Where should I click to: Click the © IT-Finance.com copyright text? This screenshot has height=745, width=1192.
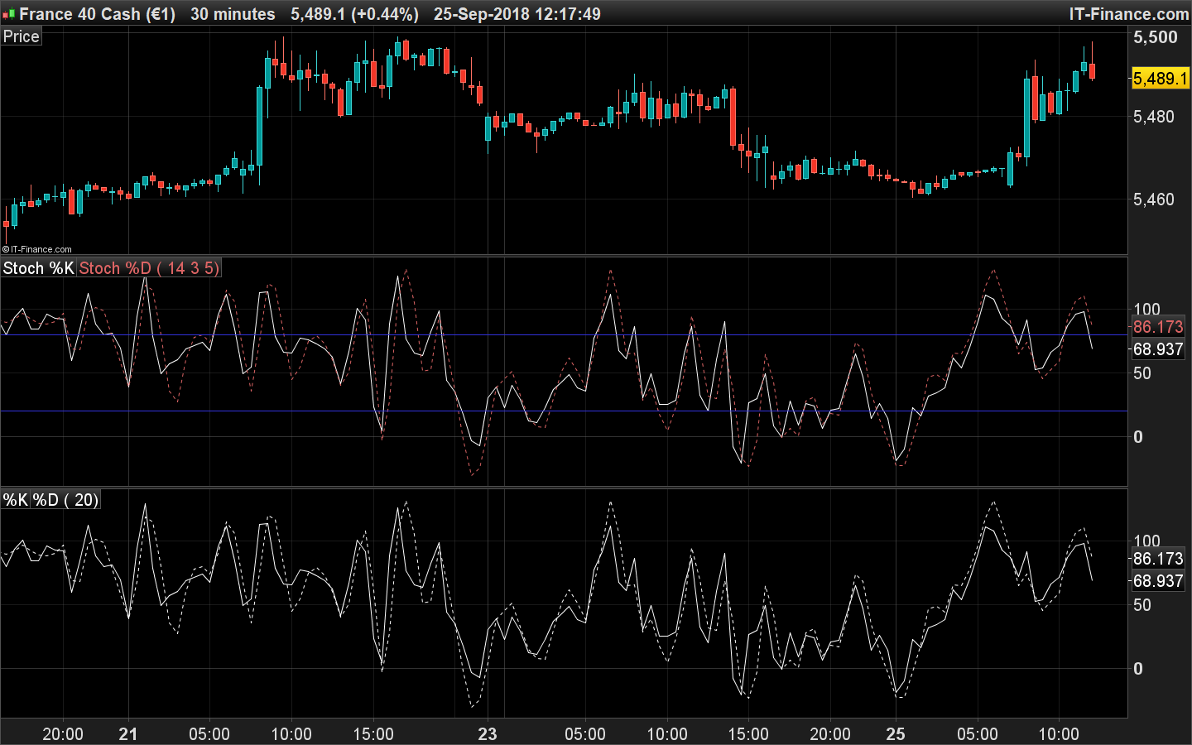[37, 249]
